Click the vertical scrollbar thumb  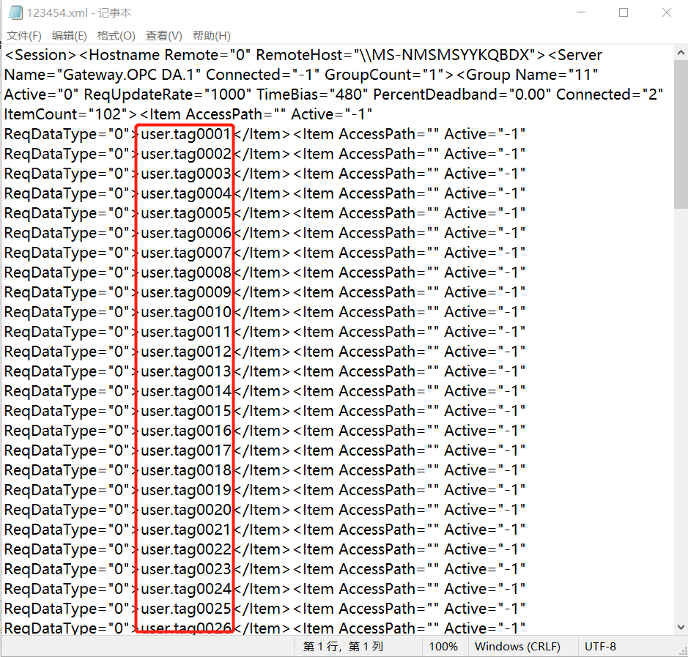click(681, 134)
